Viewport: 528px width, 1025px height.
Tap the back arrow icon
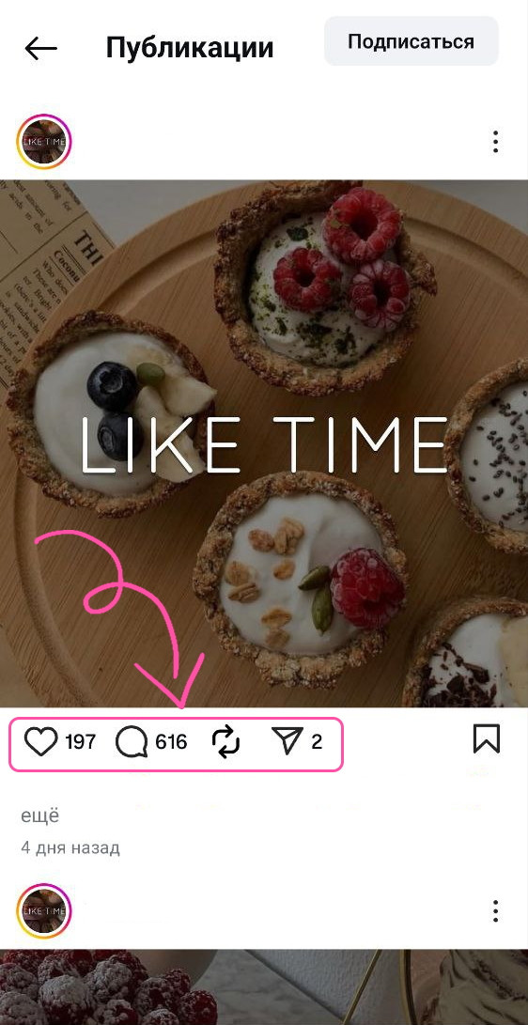40,48
